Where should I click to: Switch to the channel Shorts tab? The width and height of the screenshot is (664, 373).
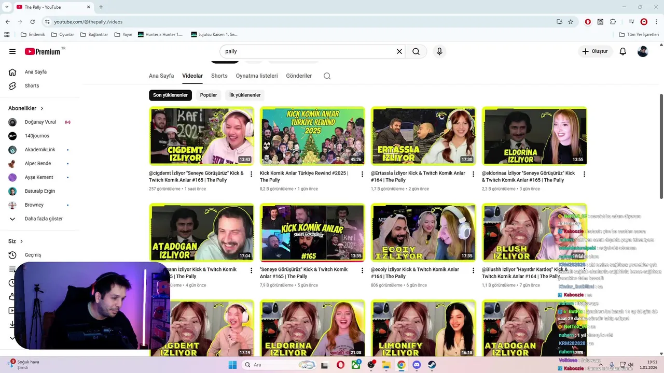pyautogui.click(x=219, y=76)
